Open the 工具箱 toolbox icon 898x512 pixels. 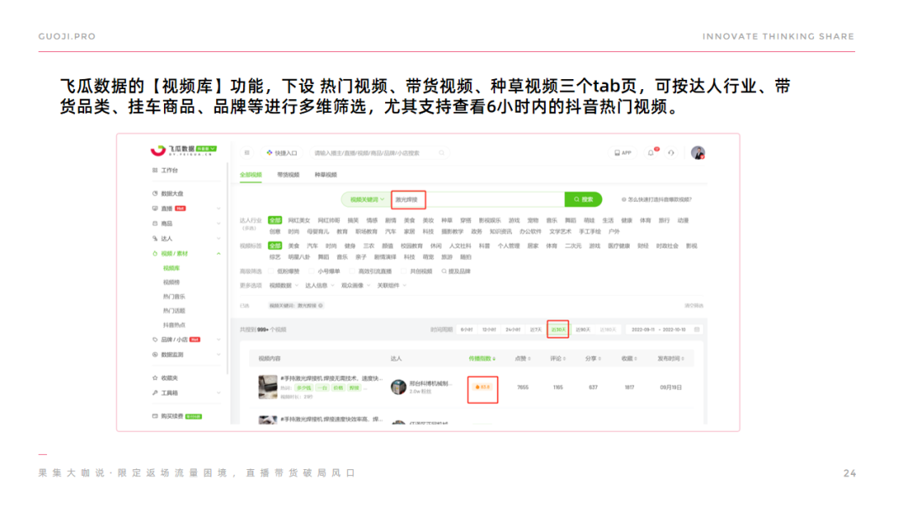[154, 392]
